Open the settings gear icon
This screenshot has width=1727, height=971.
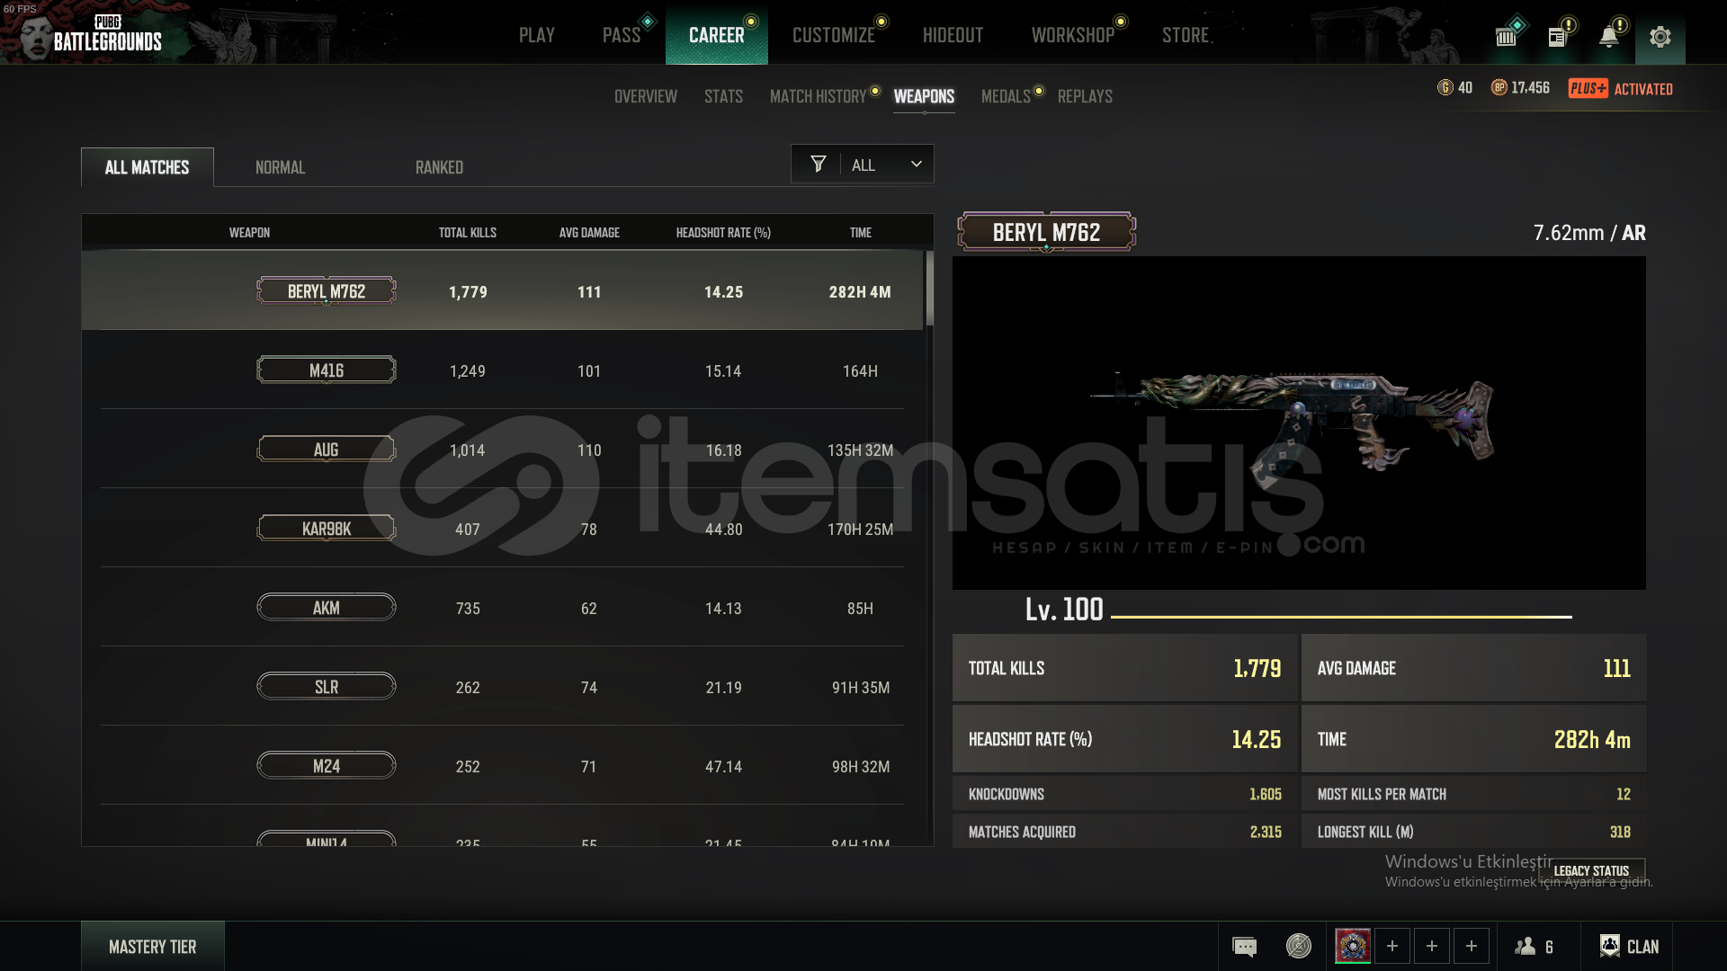[x=1660, y=36]
